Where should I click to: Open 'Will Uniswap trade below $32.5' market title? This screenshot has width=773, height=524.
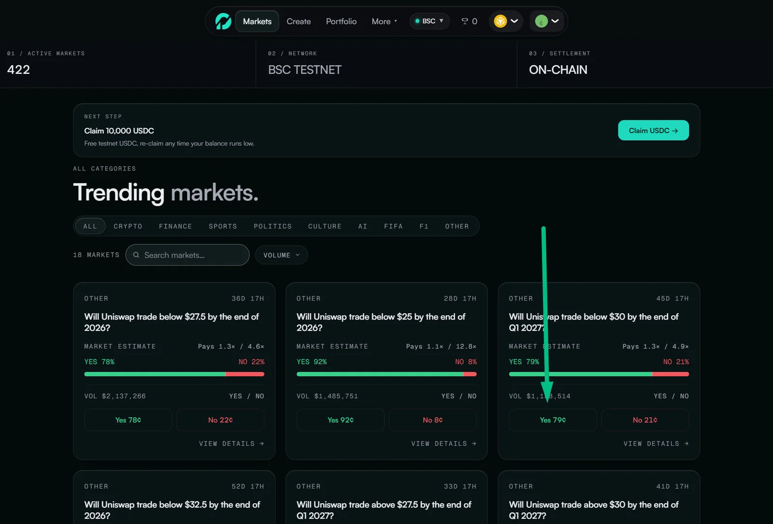(172, 510)
